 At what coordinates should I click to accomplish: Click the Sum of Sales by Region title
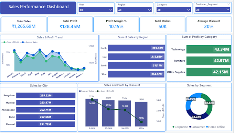coord(133,37)
